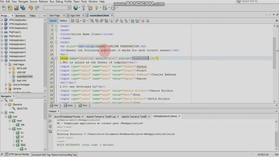Click the Output panel scrollbar thumb
The image size is (279, 157).
coord(276,140)
